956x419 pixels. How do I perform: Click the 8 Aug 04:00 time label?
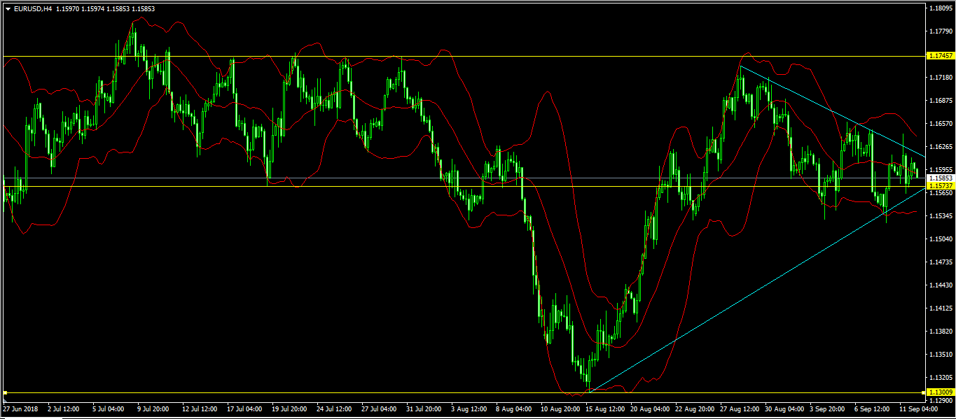pos(513,408)
